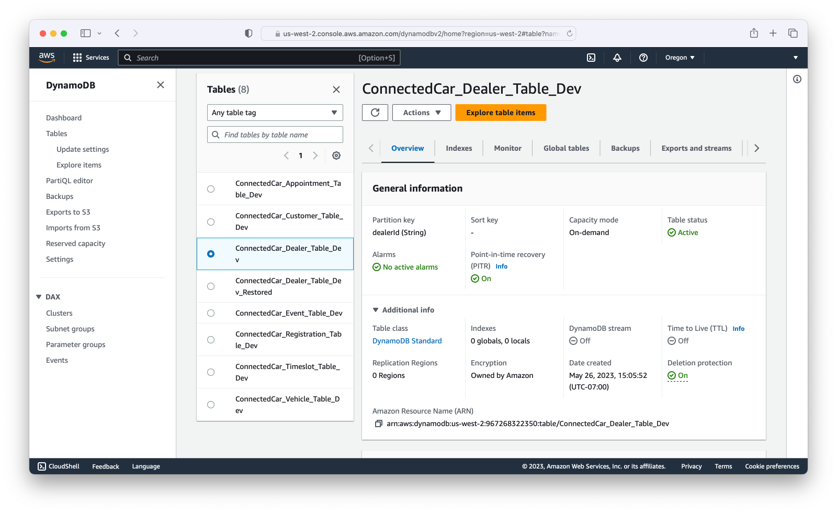
Task: Click the AWS console search box
Action: click(259, 58)
